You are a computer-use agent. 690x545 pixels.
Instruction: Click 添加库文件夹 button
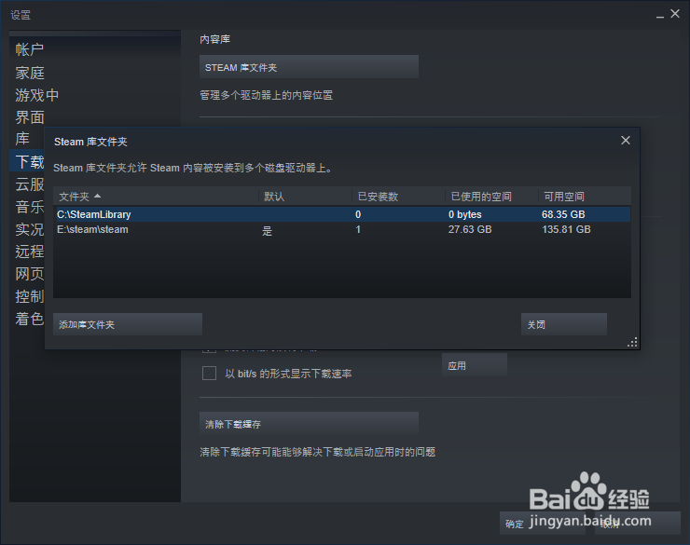tap(128, 324)
